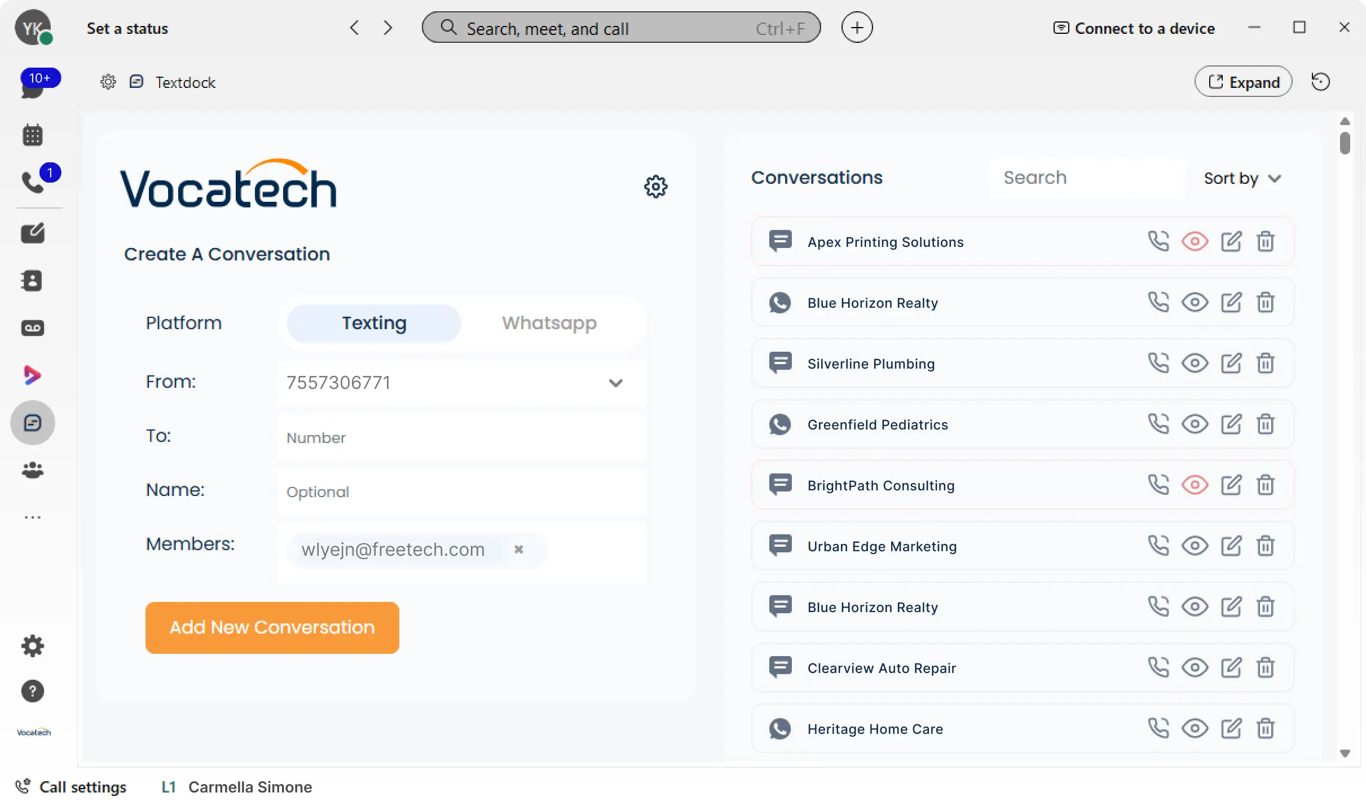Viewport: 1366px width, 806px height.
Task: Call Apex Printing Solutions via phone icon
Action: coord(1158,241)
